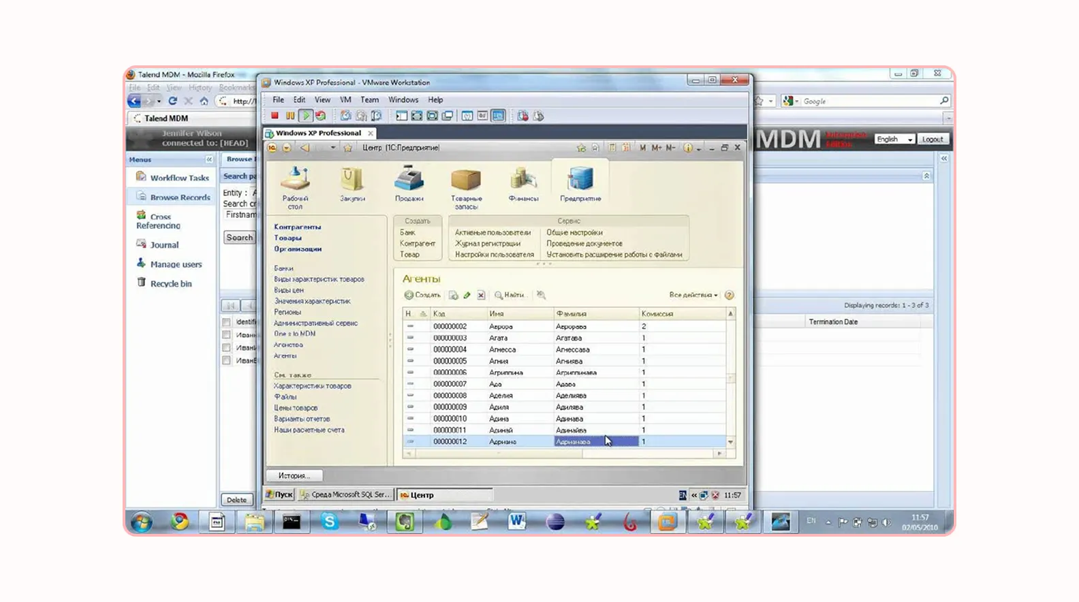Expand the 1C navigation history dropdown arrow
Image resolution: width=1079 pixels, height=602 pixels.
pos(333,148)
